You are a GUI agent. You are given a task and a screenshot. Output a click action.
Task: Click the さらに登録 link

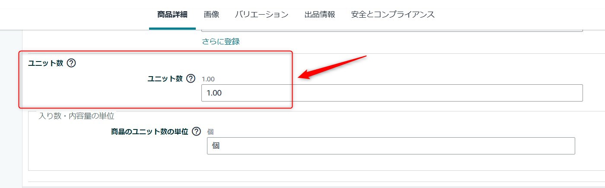point(220,42)
